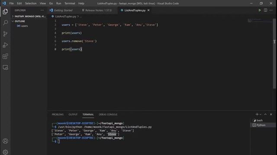This screenshot has height=155, width=277.
Task: Click the users.remove('Steve') code line
Action: click(x=79, y=41)
